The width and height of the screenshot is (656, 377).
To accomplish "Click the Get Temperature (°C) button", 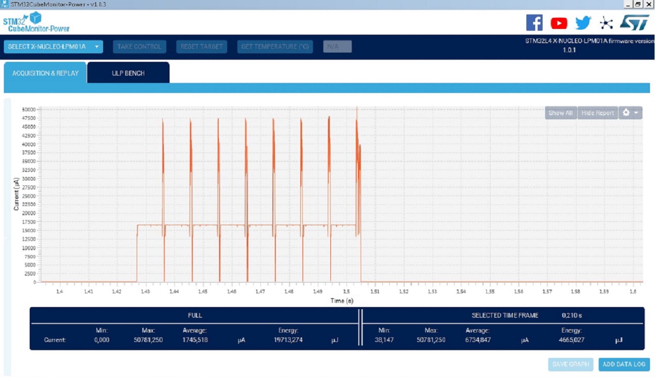I will 275,47.
